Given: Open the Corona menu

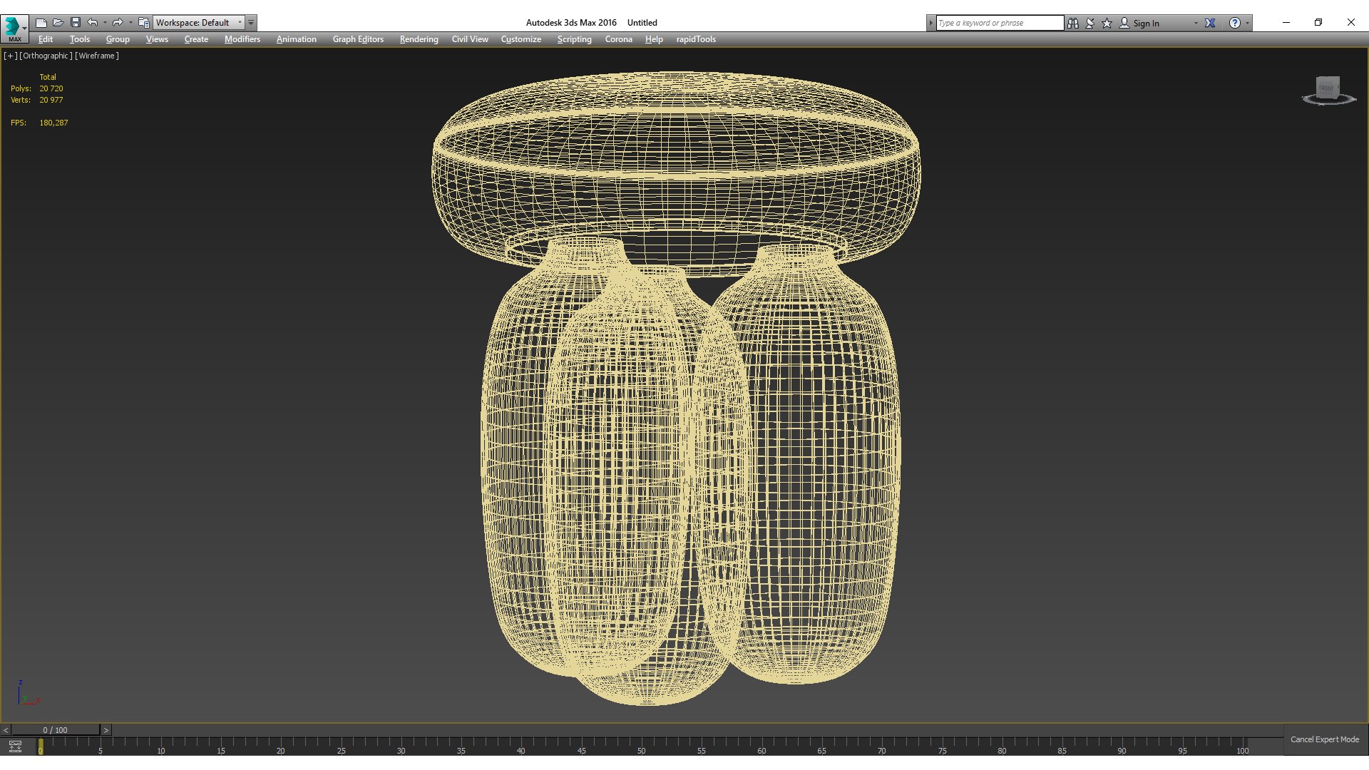Looking at the screenshot, I should point(619,39).
